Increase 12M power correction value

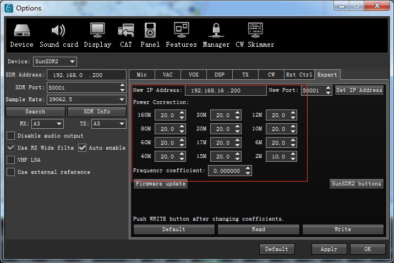293,113
